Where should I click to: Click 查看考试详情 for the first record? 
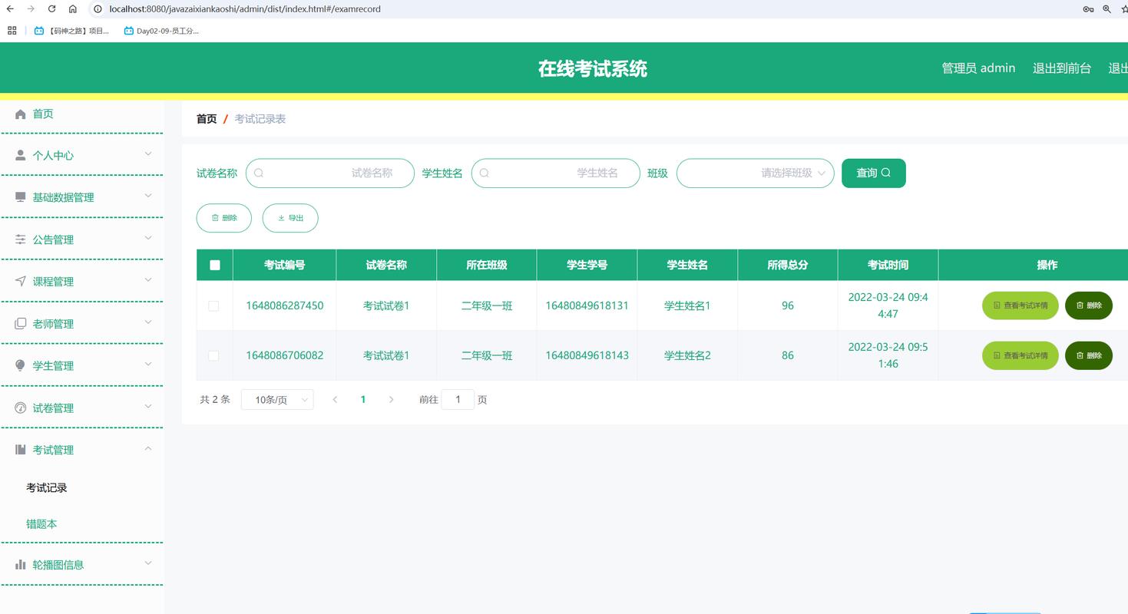coord(1020,305)
